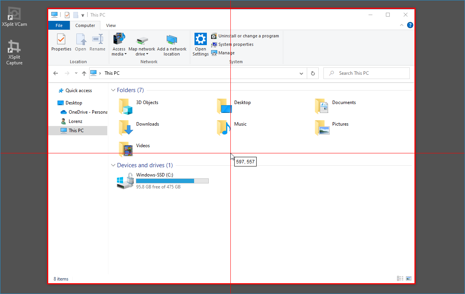Select the Computer ribbon tab

(x=85, y=25)
